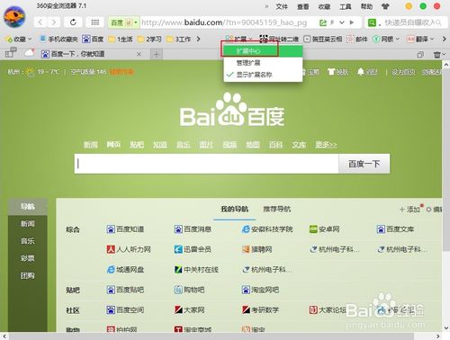
Task: Click the trash bin icon at tab bar right
Action: click(437, 54)
